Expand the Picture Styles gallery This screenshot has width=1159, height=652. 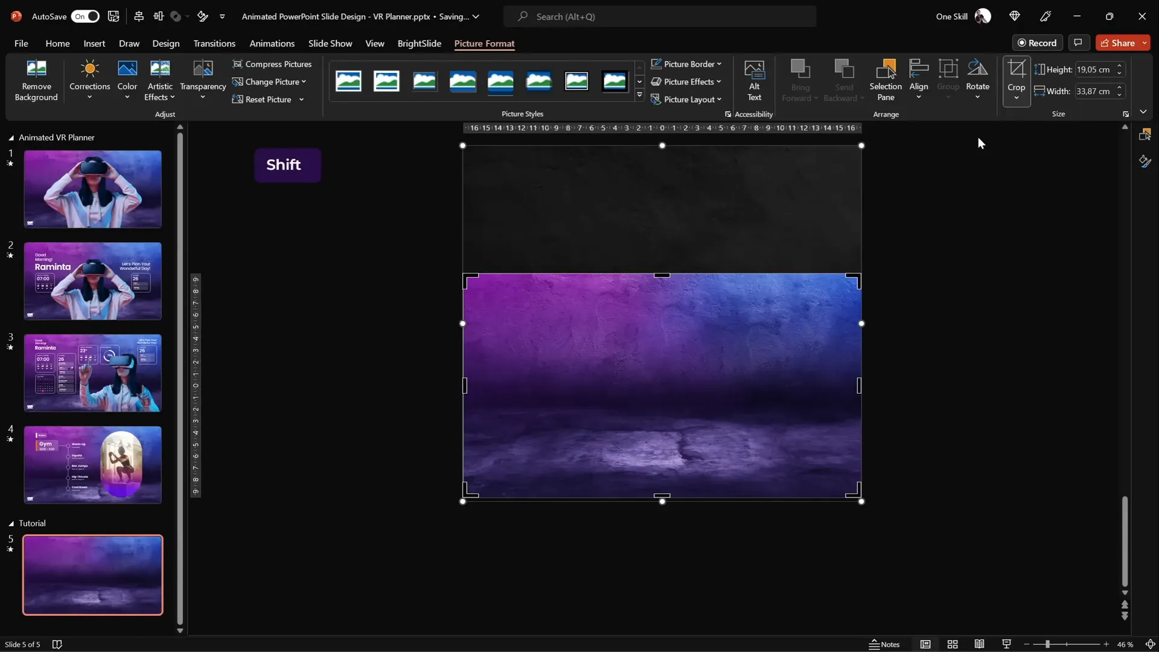click(x=639, y=95)
